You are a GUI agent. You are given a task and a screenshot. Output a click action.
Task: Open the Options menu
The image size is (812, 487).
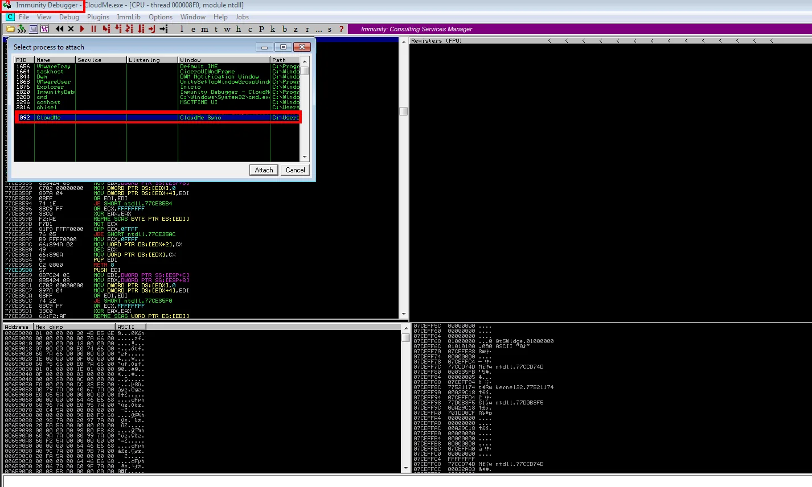point(161,17)
